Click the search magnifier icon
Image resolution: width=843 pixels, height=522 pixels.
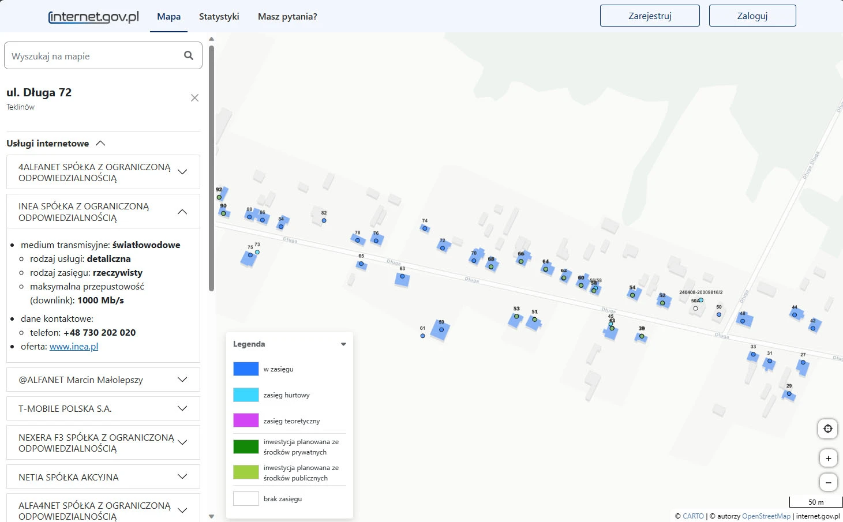(188, 55)
